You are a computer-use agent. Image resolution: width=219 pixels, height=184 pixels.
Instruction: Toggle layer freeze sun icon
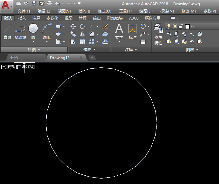pos(175,26)
